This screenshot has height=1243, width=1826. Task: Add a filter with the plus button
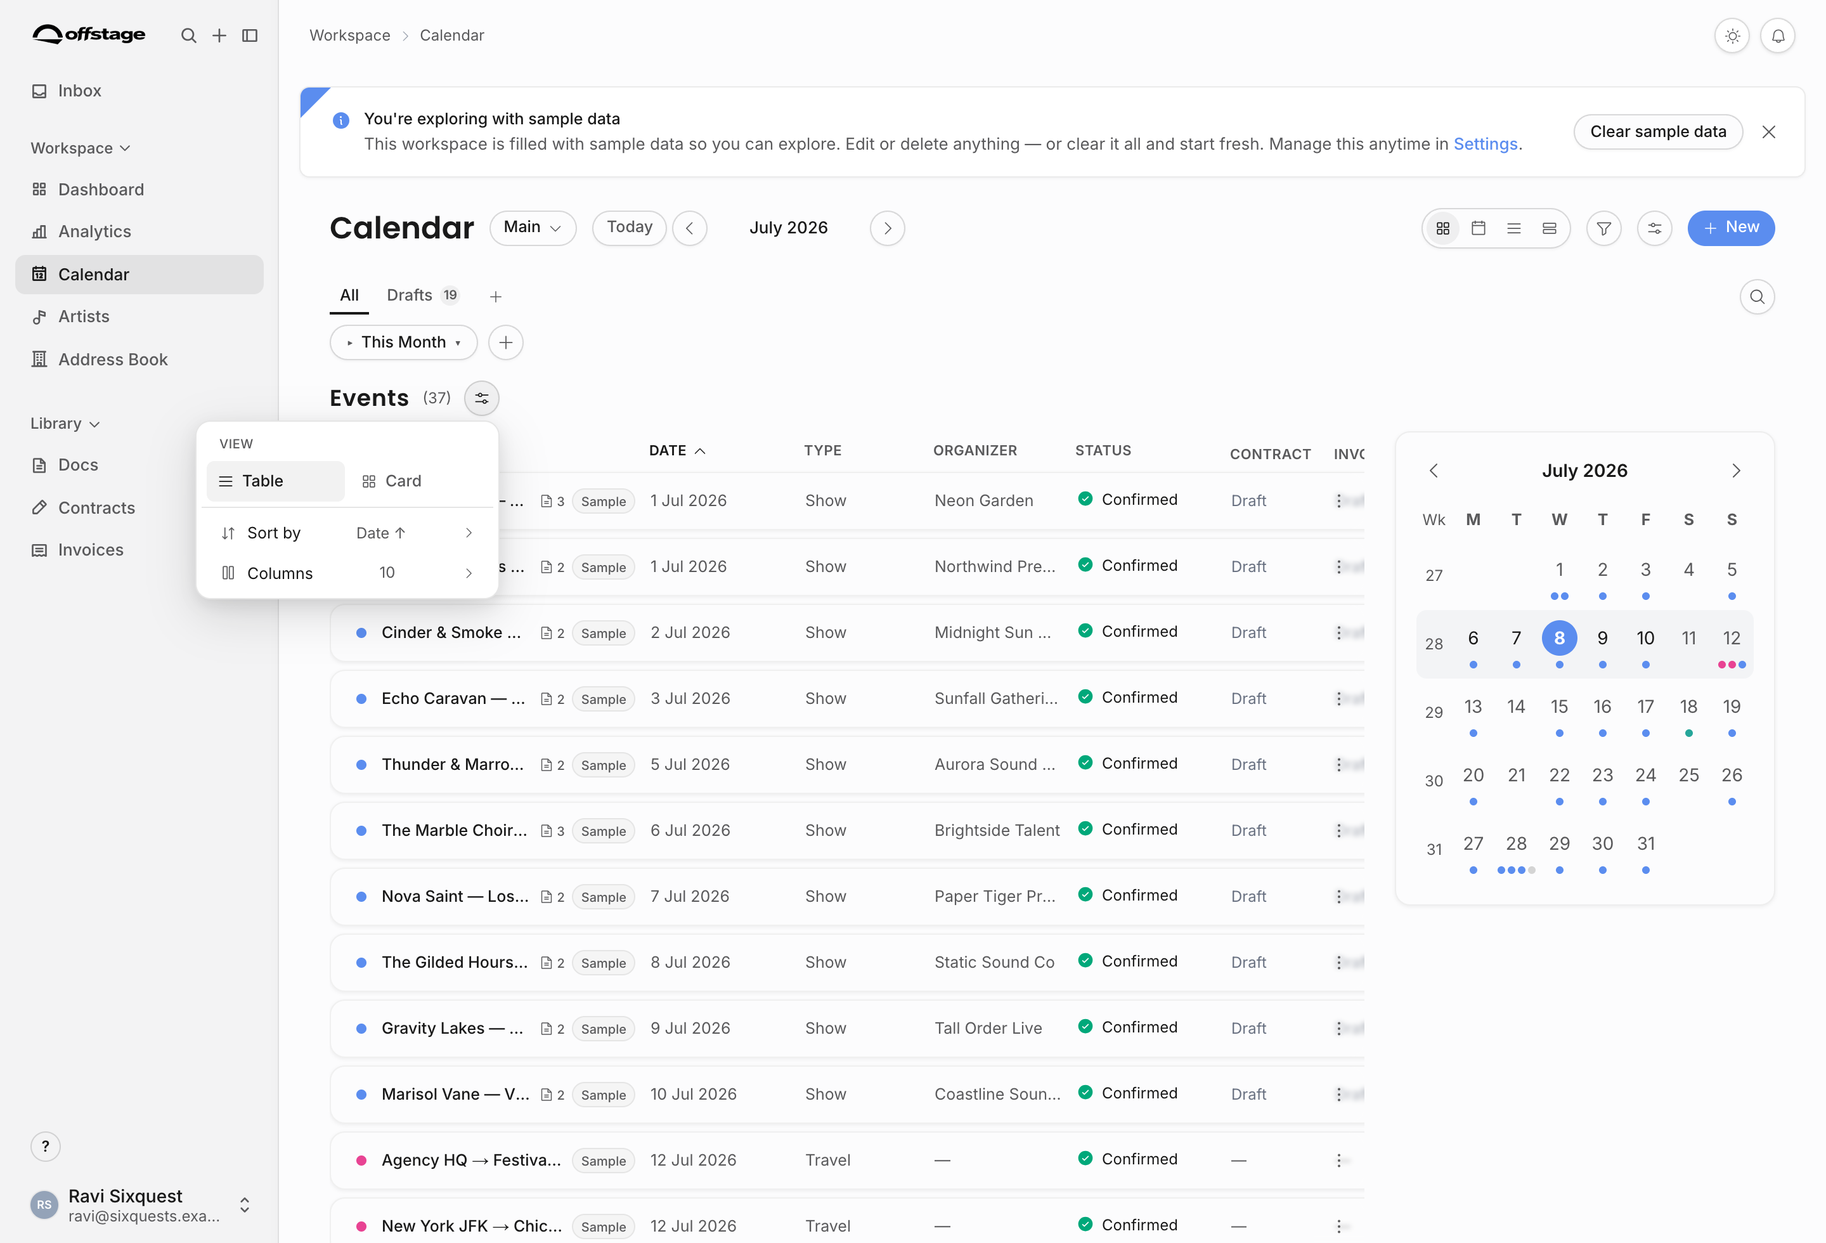(505, 342)
